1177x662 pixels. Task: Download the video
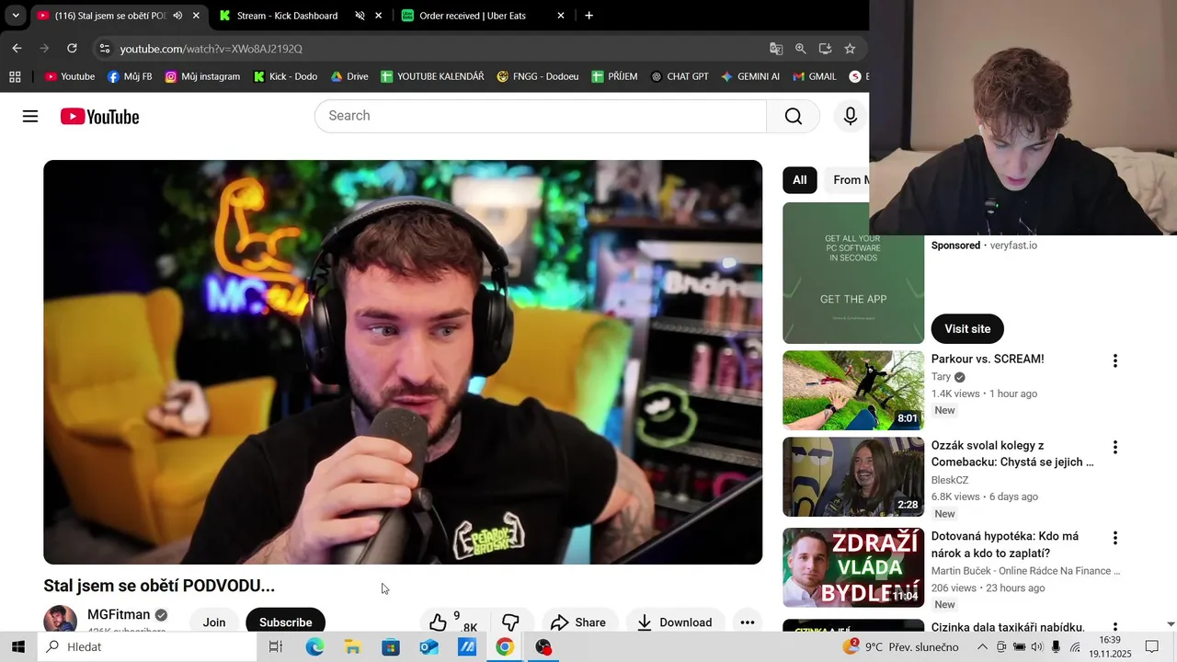675,622
